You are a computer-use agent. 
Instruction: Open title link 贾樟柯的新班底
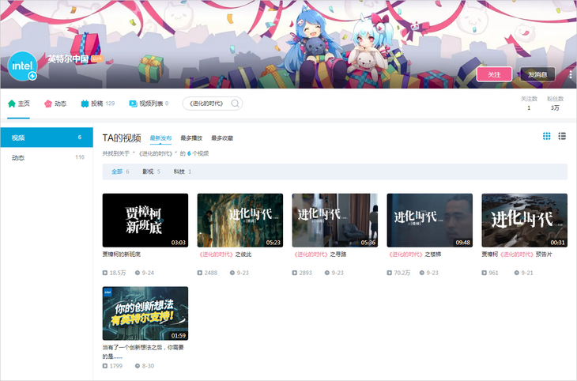[x=122, y=255]
